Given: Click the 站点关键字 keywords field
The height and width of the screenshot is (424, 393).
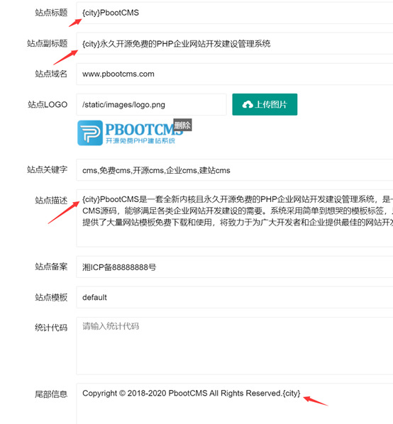Looking at the screenshot, I should [x=235, y=170].
